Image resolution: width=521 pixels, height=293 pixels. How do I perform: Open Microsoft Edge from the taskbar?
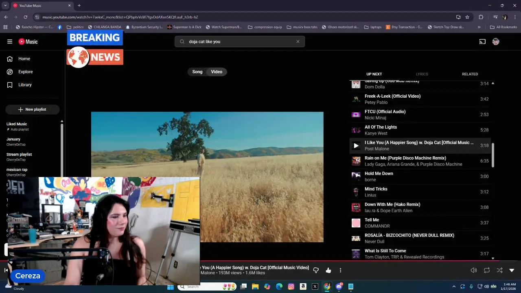pyautogui.click(x=279, y=286)
